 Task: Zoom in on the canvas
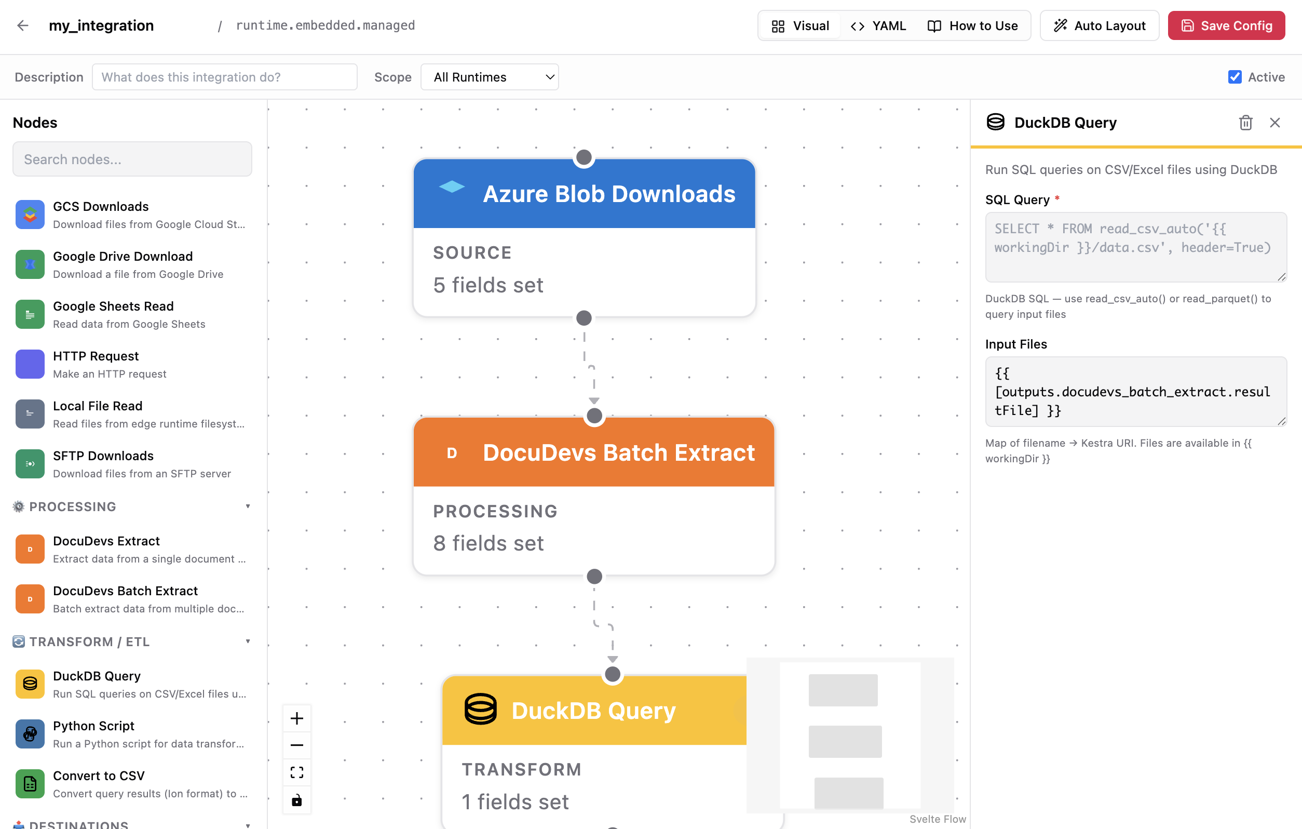coord(297,718)
